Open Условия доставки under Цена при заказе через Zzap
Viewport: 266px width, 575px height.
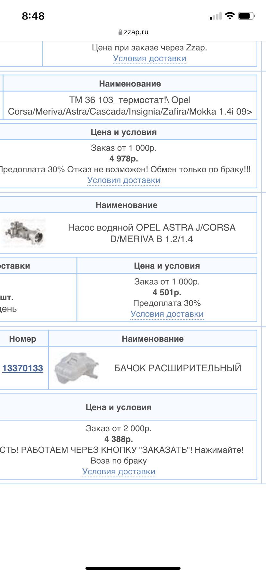[150, 59]
